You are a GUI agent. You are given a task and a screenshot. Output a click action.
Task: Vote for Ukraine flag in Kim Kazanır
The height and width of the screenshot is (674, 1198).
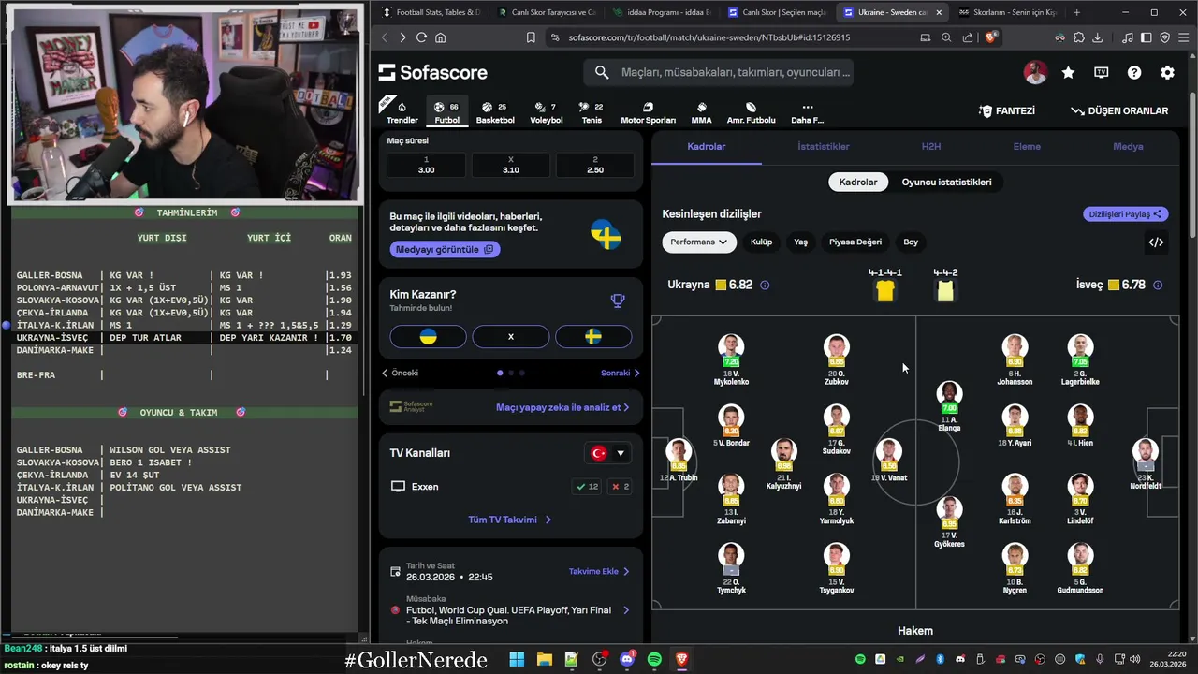pyautogui.click(x=428, y=336)
